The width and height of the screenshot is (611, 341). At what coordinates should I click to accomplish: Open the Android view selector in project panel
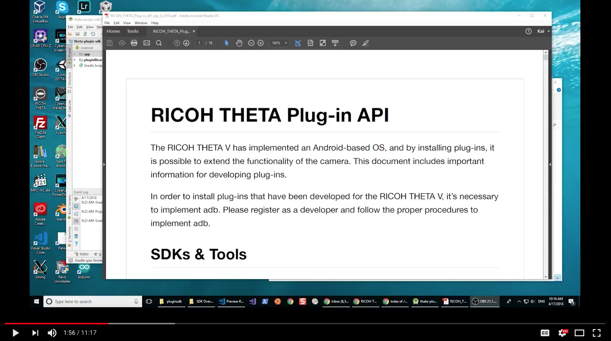[x=87, y=48]
